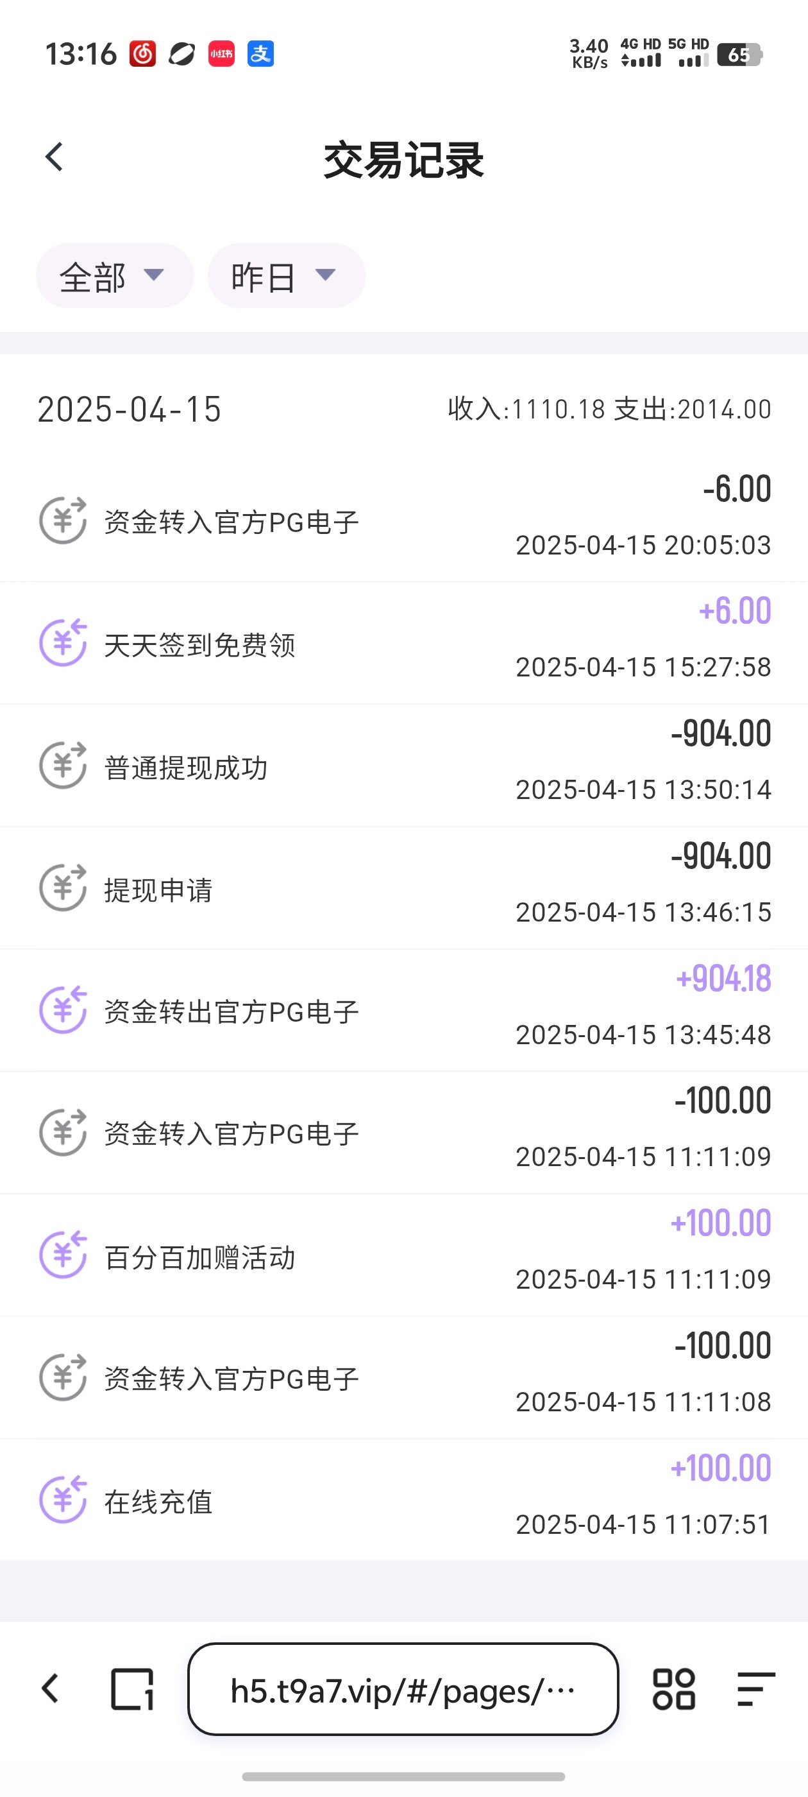Image resolution: width=808 pixels, height=1797 pixels.
Task: Tap the browser back arrow in bottom bar
Action: 50,1689
